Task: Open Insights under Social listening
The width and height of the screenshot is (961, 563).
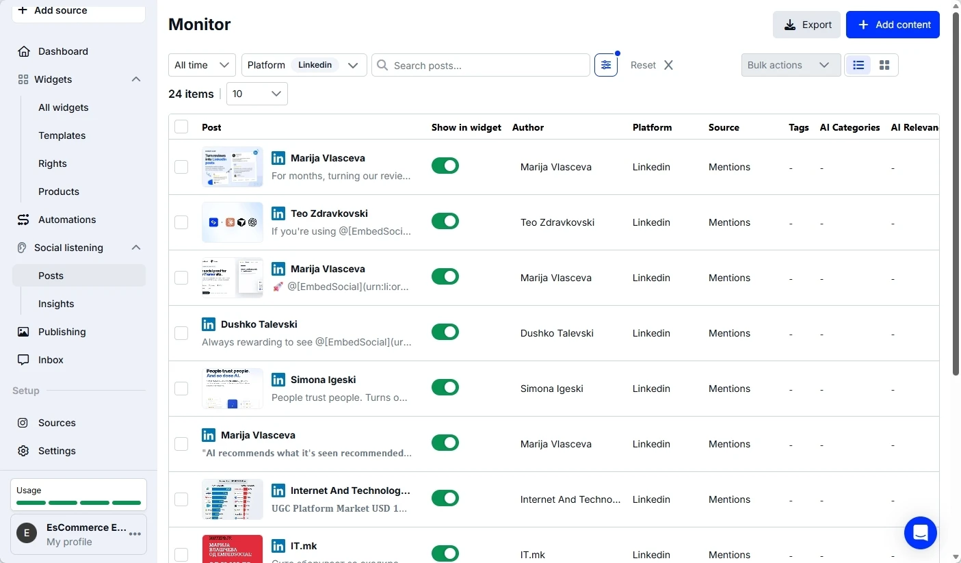Action: point(56,304)
